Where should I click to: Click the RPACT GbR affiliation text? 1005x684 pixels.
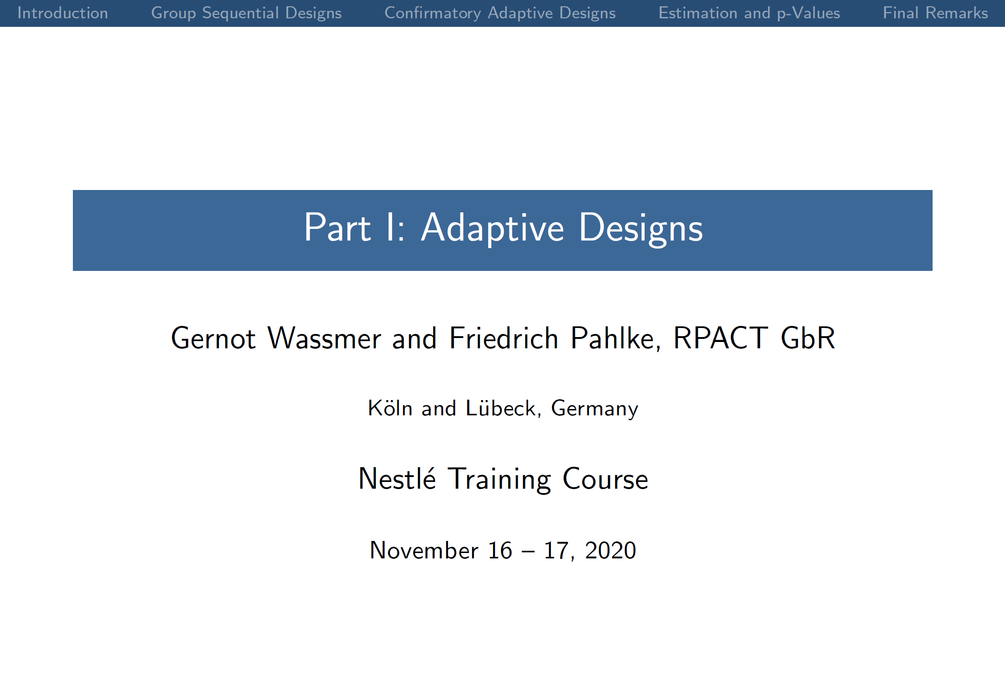click(x=754, y=338)
